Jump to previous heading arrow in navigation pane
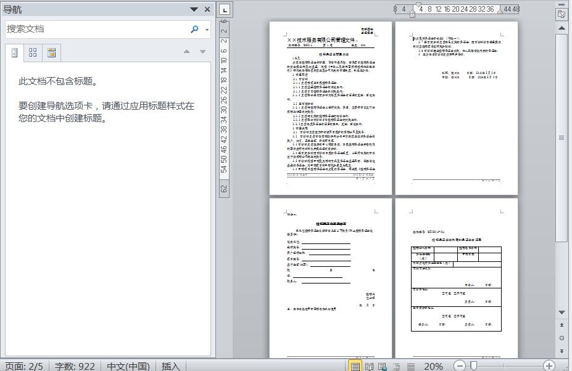The height and width of the screenshot is (371, 572). pyautogui.click(x=187, y=52)
